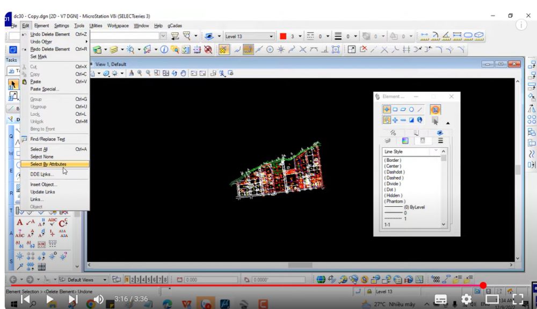Select the (Dashed) line style entry
Viewport: 537px width, 309px height.
point(394,178)
